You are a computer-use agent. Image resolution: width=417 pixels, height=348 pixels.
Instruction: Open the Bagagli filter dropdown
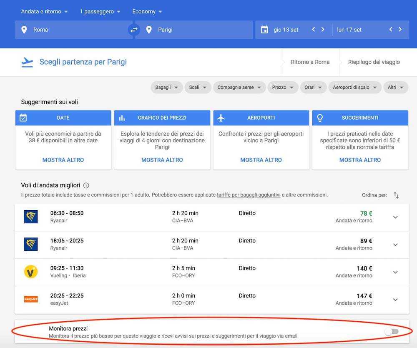[x=166, y=87]
